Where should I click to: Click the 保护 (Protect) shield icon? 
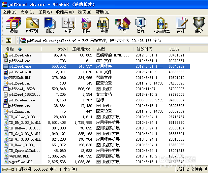pyautogui.click(x=199, y=25)
